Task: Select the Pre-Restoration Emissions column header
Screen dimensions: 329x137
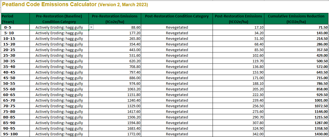Action: click(x=115, y=19)
